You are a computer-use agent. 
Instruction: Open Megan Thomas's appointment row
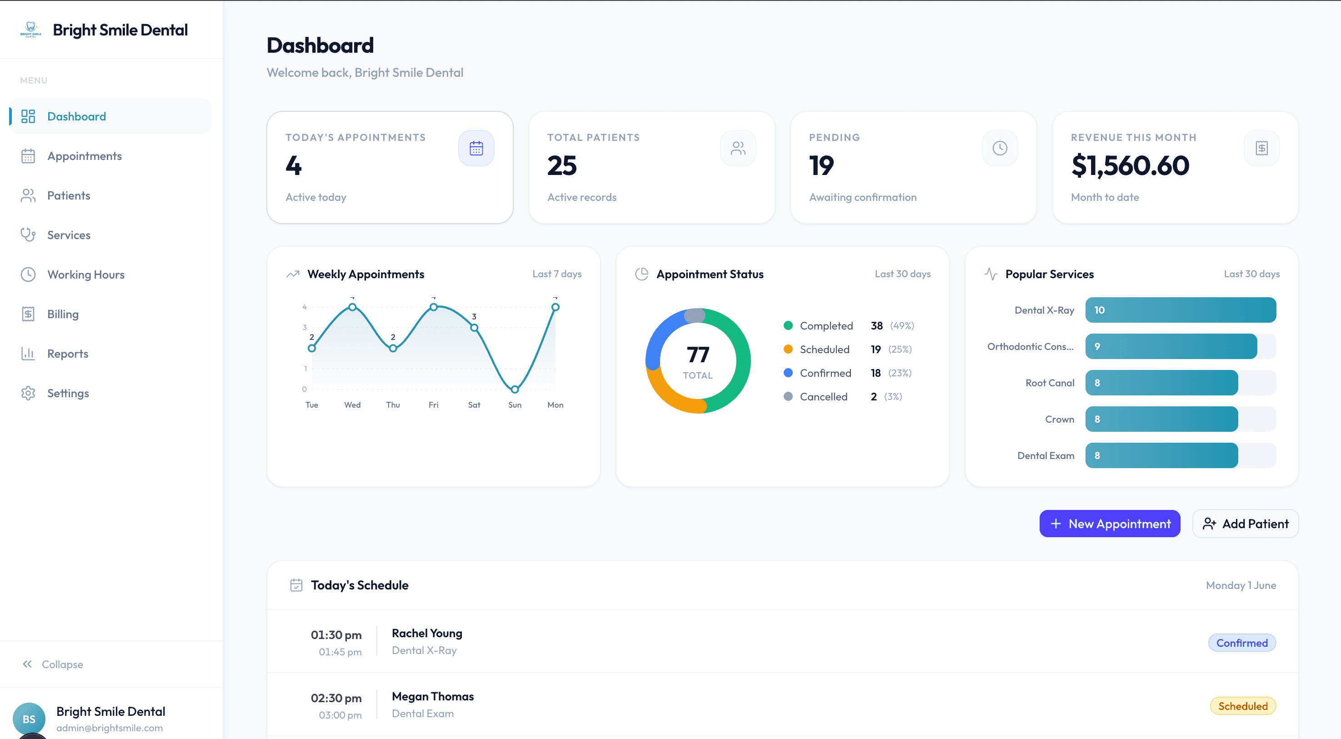click(782, 704)
